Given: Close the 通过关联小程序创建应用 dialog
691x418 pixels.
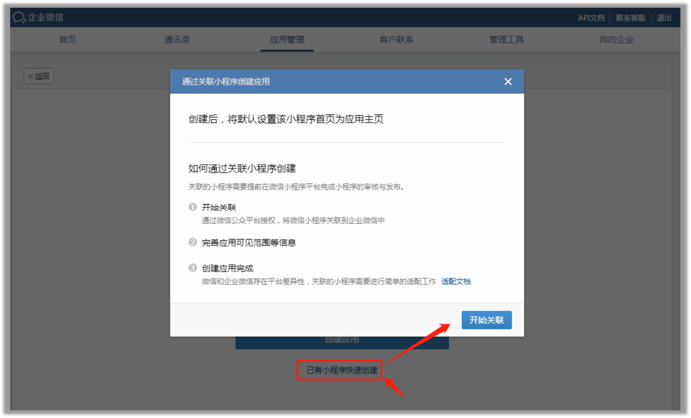Looking at the screenshot, I should click(508, 82).
